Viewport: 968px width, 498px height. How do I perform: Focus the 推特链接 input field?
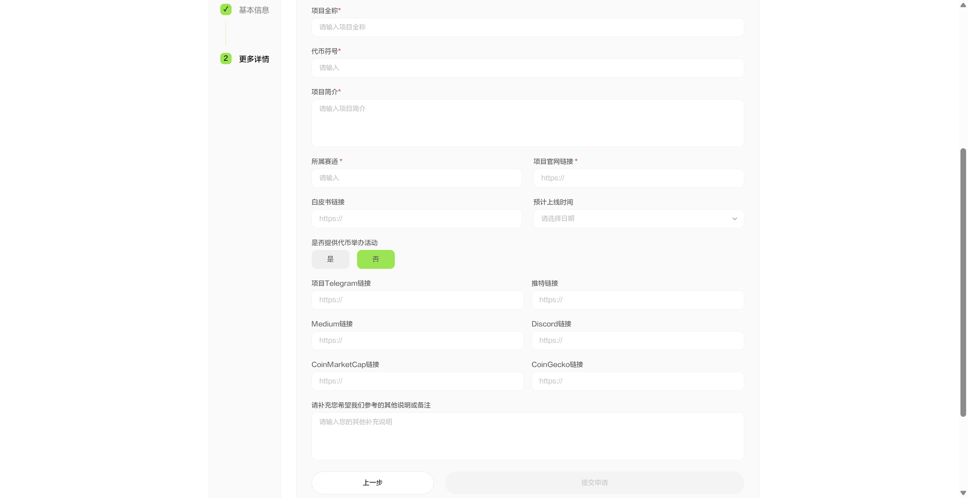638,300
